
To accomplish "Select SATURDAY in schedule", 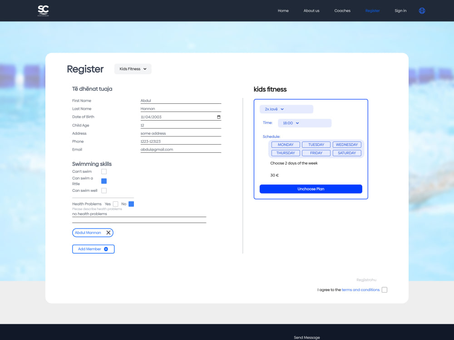I will pos(347,153).
